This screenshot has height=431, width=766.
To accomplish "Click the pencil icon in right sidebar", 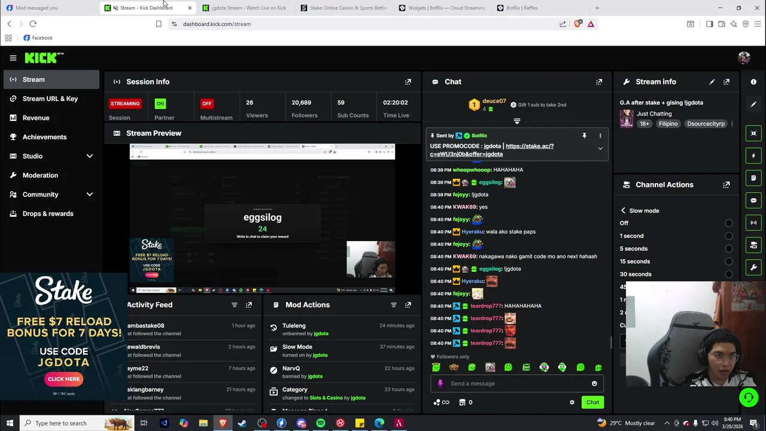I will coord(753,104).
